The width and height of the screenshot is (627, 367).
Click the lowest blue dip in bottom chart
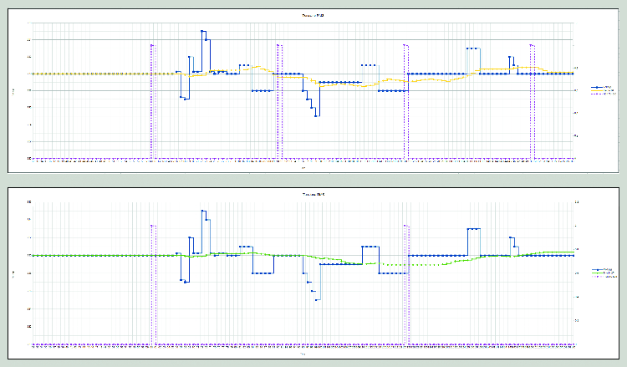[316, 298]
